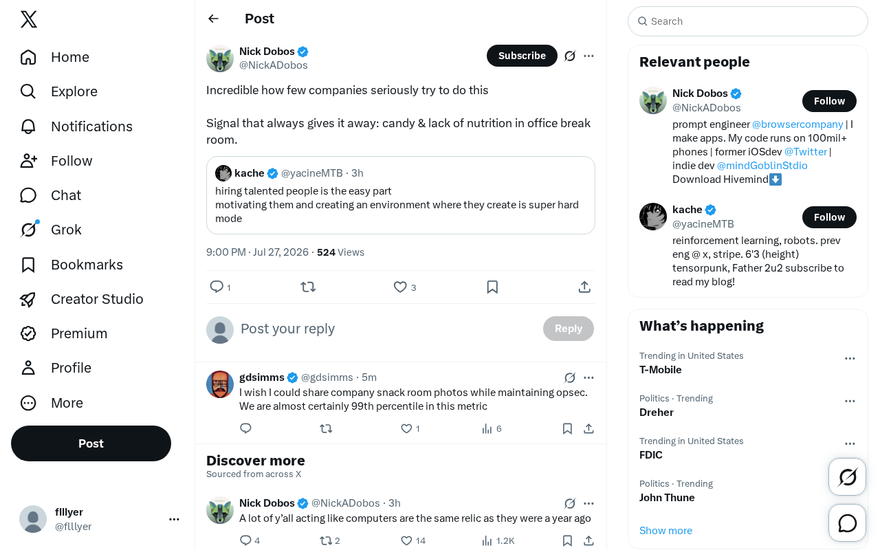Like the main post heart icon

pyautogui.click(x=400, y=287)
